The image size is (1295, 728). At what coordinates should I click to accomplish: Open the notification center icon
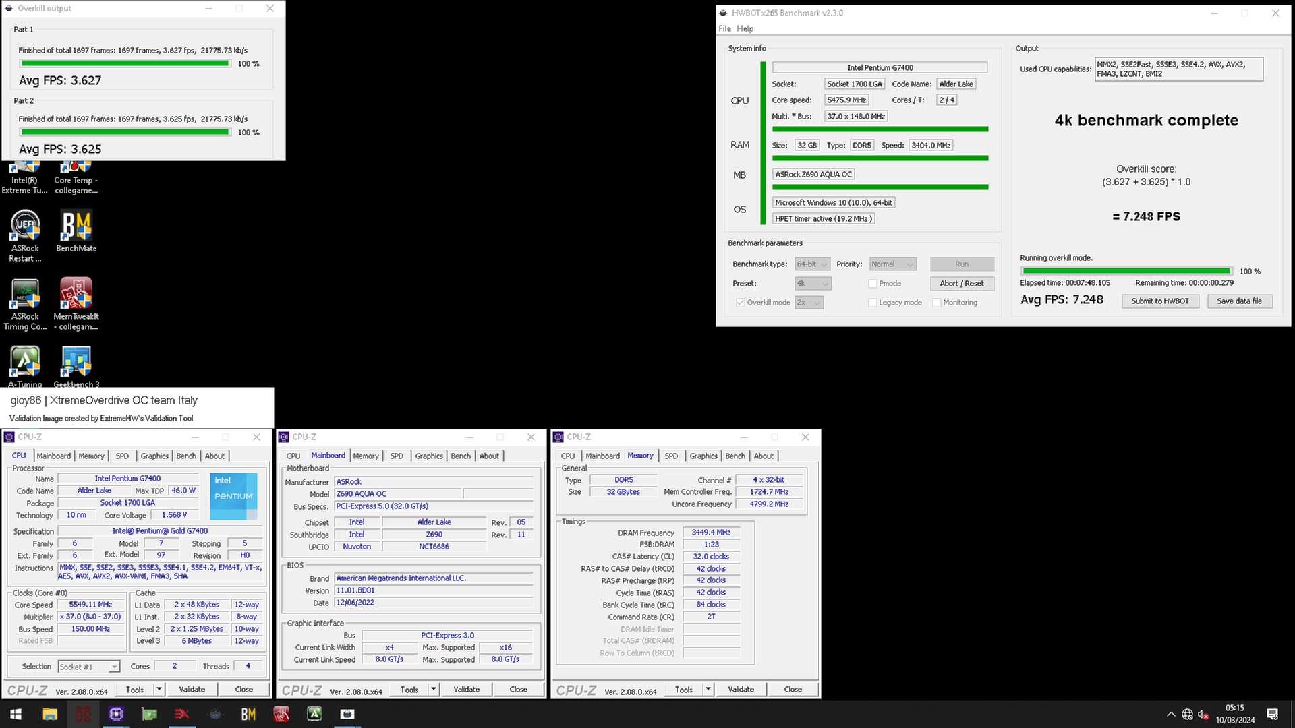(1273, 714)
